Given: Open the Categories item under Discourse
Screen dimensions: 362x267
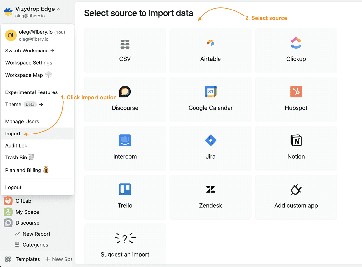Looking at the screenshot, I should click(35, 245).
